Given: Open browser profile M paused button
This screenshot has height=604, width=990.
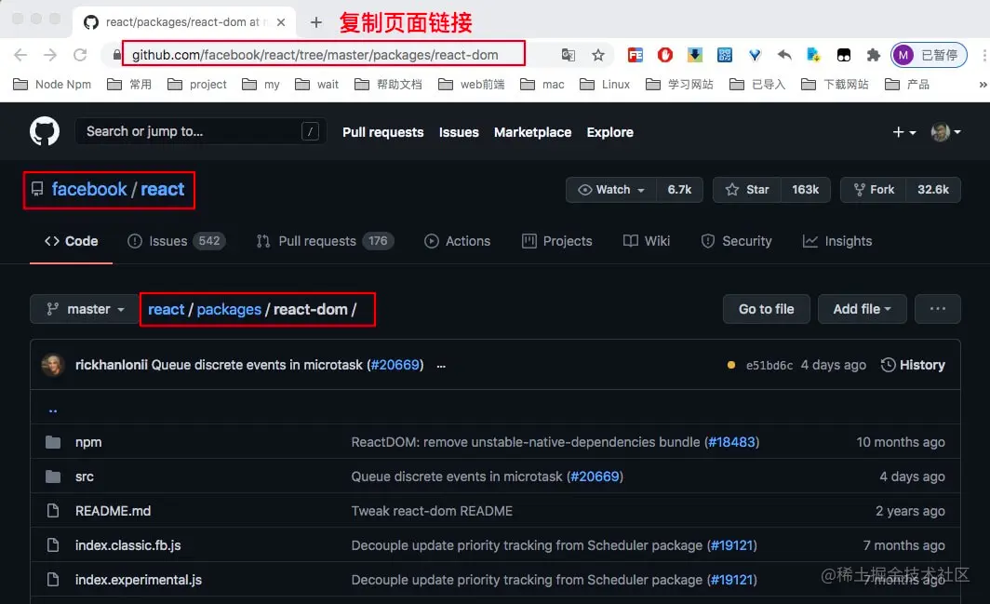Looking at the screenshot, I should (x=929, y=55).
